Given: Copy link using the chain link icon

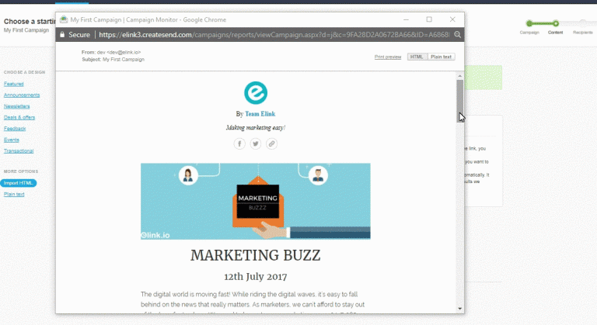Looking at the screenshot, I should tap(271, 143).
